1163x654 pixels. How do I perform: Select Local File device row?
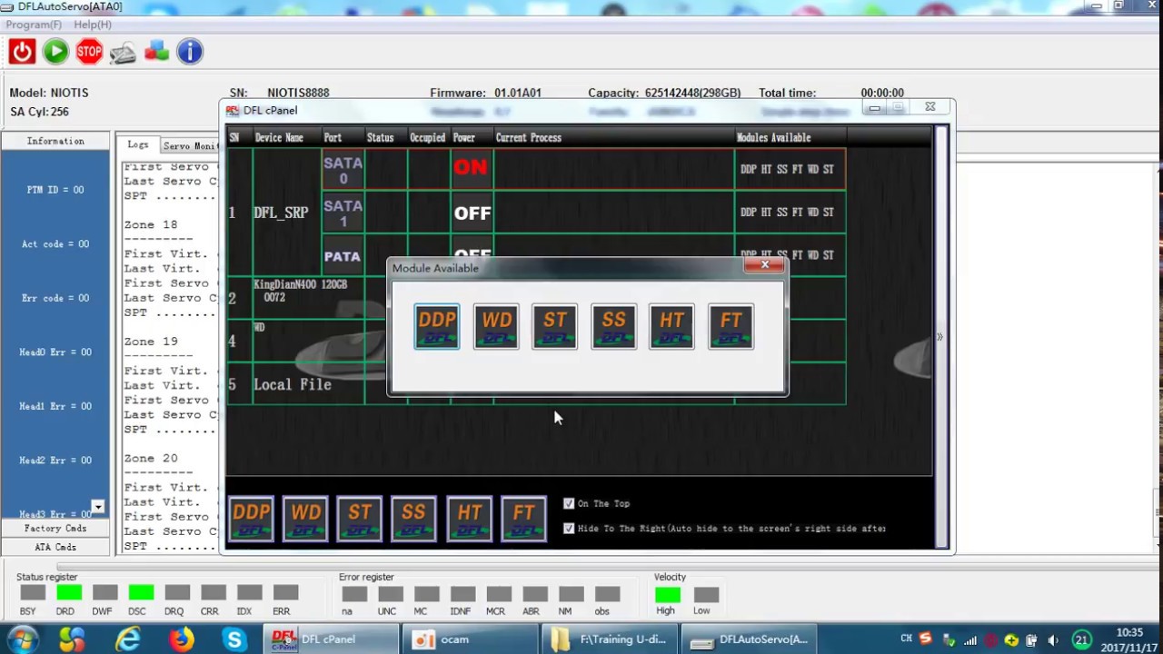click(293, 384)
